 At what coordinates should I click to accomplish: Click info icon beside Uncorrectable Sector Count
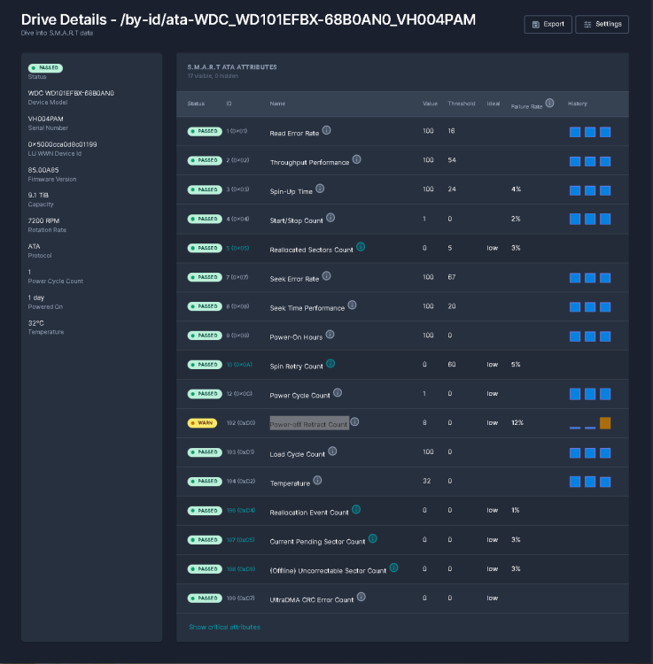393,567
